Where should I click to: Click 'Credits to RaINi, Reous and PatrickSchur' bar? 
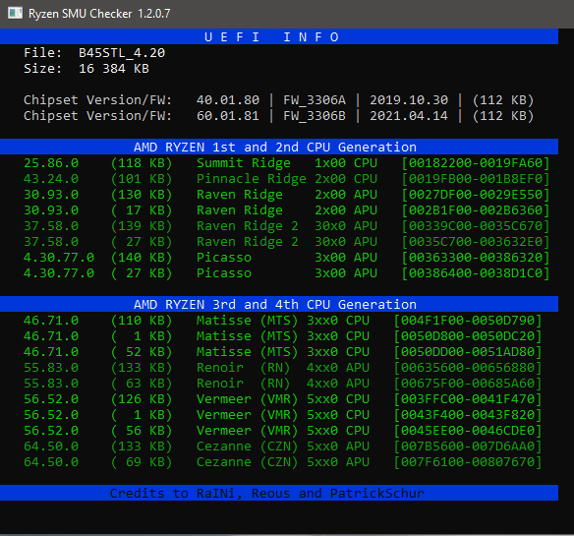pyautogui.click(x=279, y=493)
